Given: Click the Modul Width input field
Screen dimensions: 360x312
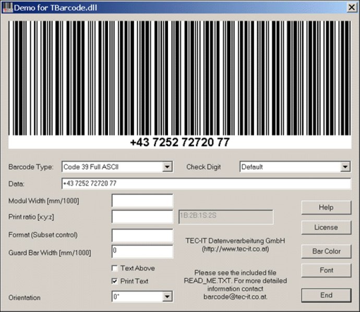Looking at the screenshot, I should tap(142, 201).
